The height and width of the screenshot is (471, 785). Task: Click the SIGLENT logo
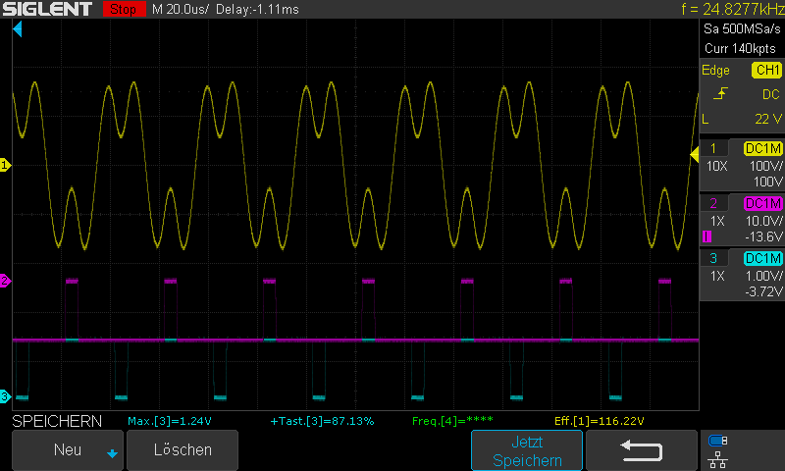47,9
